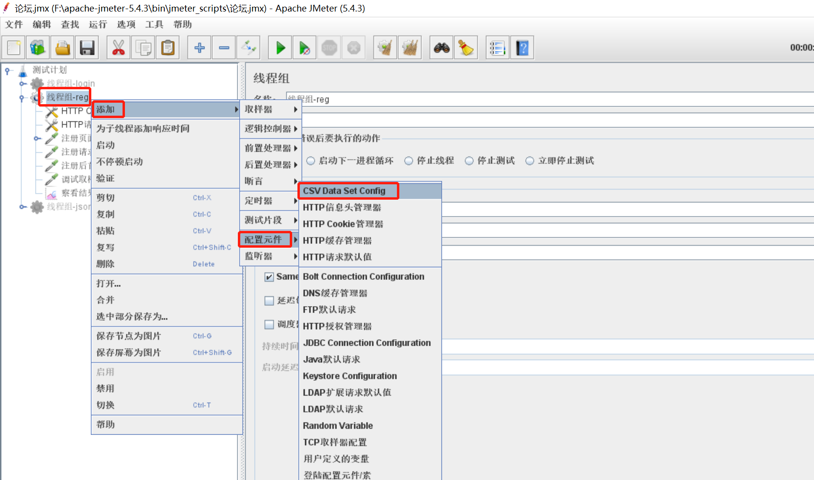Open the 文件 menu
This screenshot has height=480, width=814.
click(x=14, y=24)
